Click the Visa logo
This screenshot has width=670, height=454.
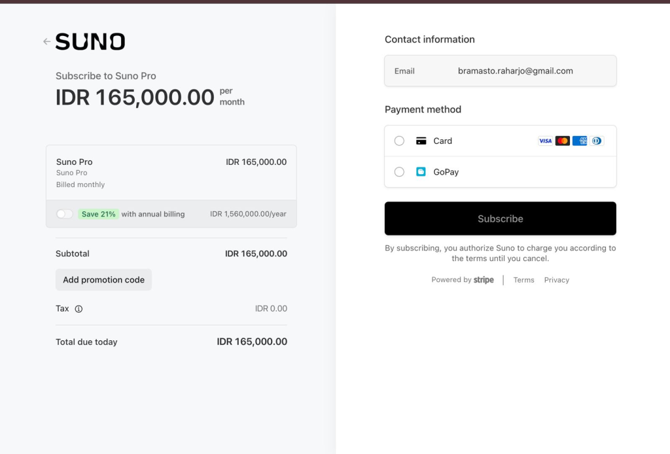(x=545, y=141)
